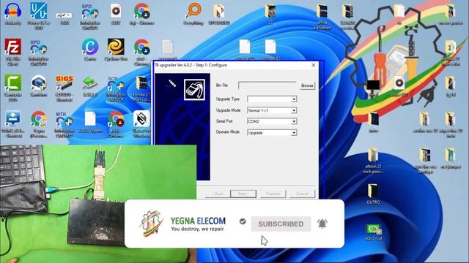Open the Serial Port COM2 dropdown
Image resolution: width=469 pixels, height=263 pixels.
click(x=272, y=121)
